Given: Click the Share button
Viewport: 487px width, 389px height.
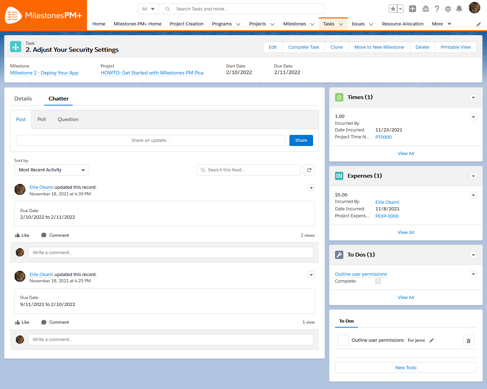Looking at the screenshot, I should coord(301,140).
